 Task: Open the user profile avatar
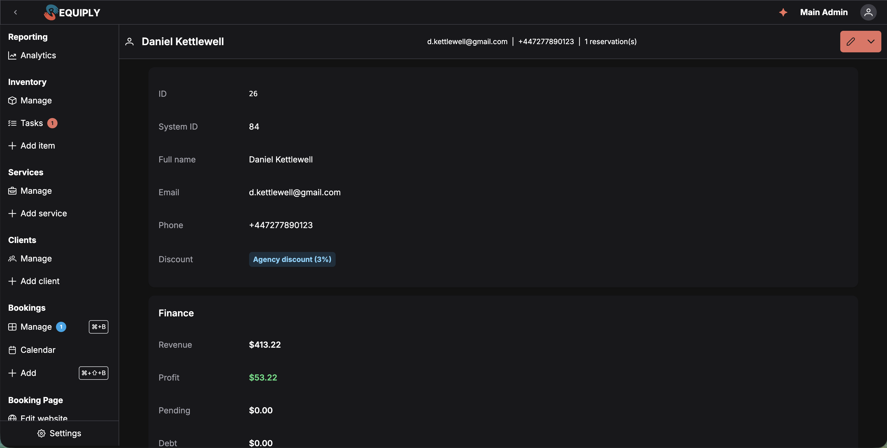pyautogui.click(x=868, y=12)
